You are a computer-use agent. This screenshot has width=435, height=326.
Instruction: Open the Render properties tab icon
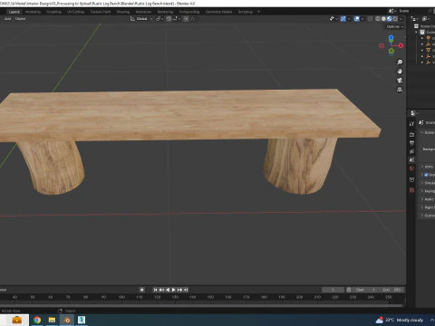[411, 134]
